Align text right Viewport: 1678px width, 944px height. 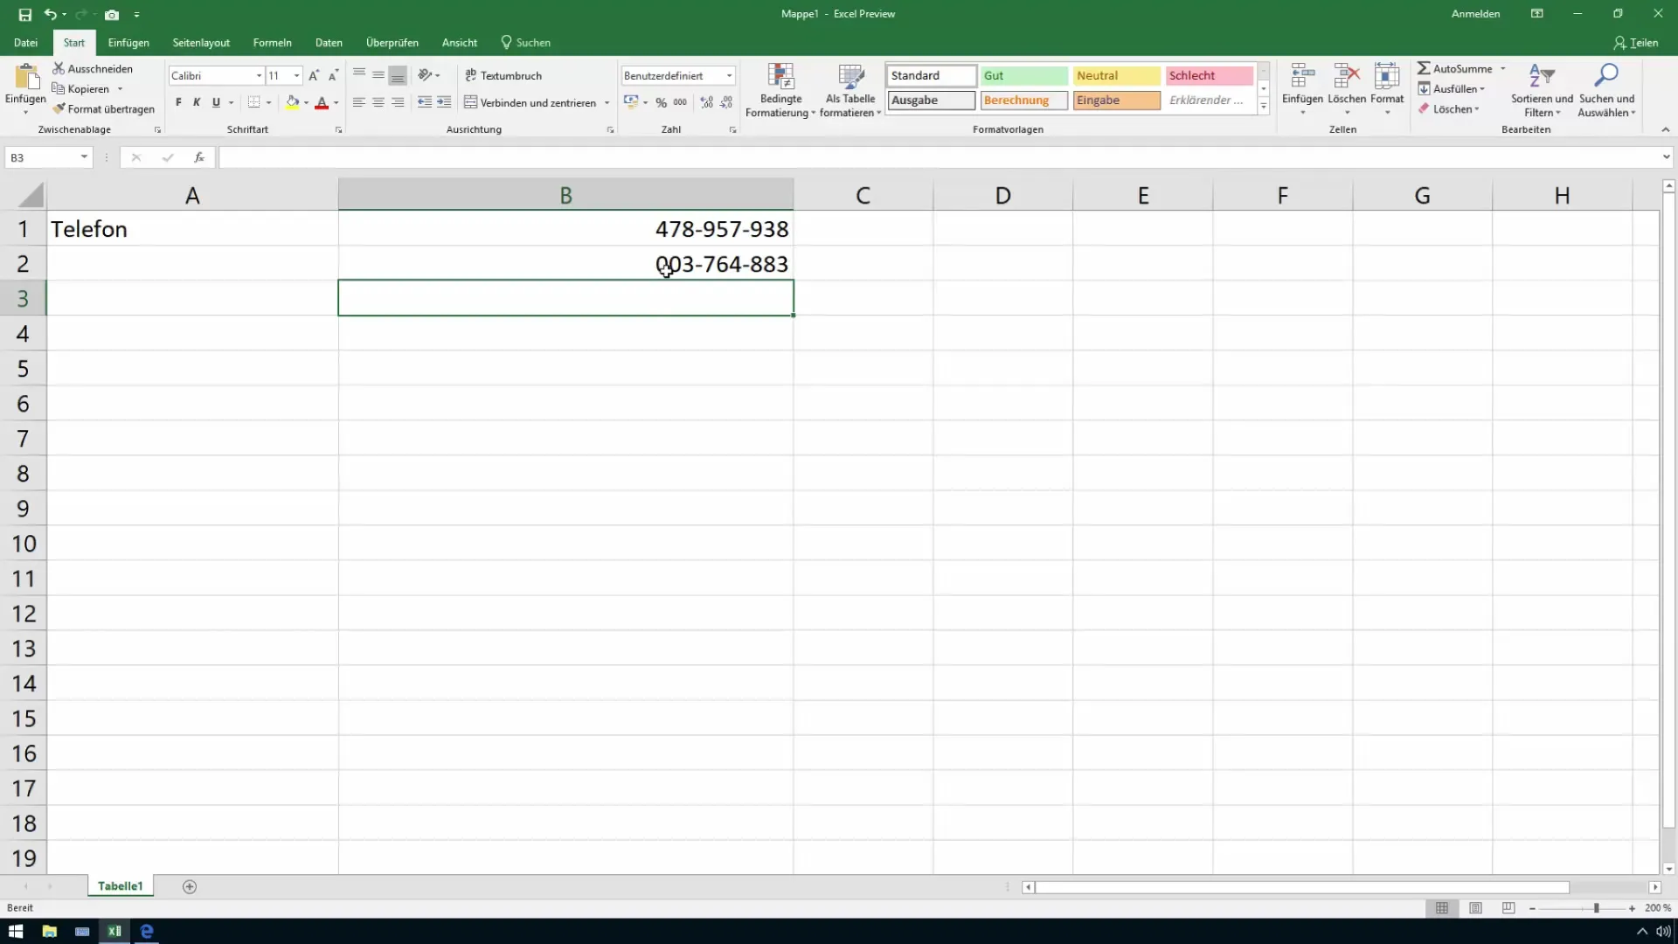398,102
